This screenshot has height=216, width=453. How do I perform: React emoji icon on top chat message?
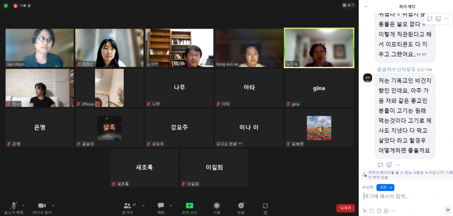(x=438, y=19)
